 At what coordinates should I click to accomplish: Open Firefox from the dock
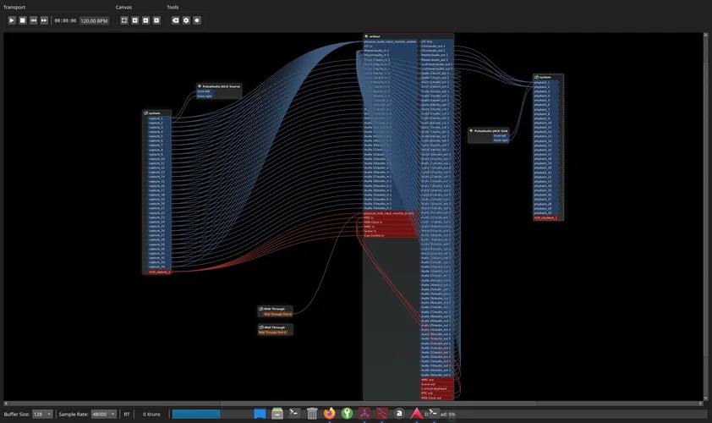pos(330,414)
